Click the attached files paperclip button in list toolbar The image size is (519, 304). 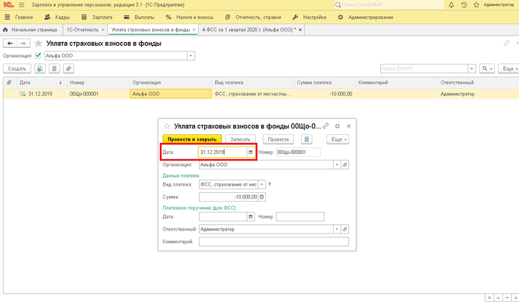tap(69, 68)
